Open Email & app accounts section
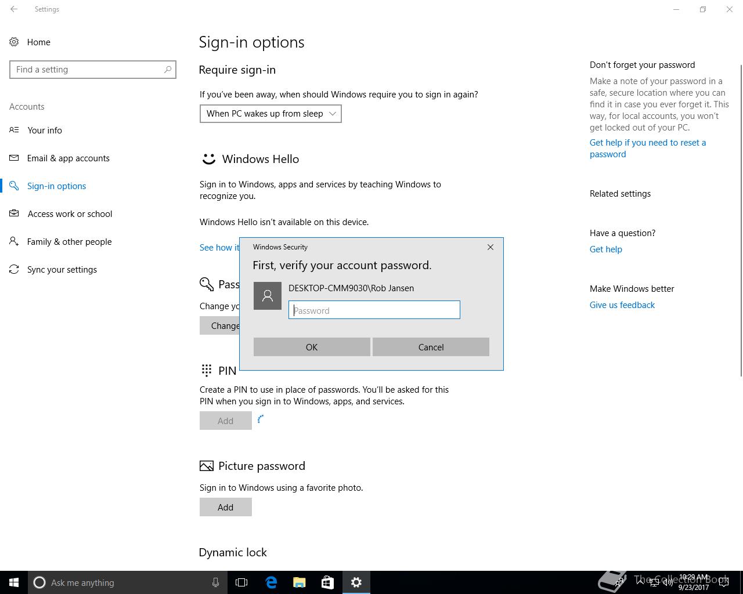Viewport: 743px width, 594px height. [68, 158]
